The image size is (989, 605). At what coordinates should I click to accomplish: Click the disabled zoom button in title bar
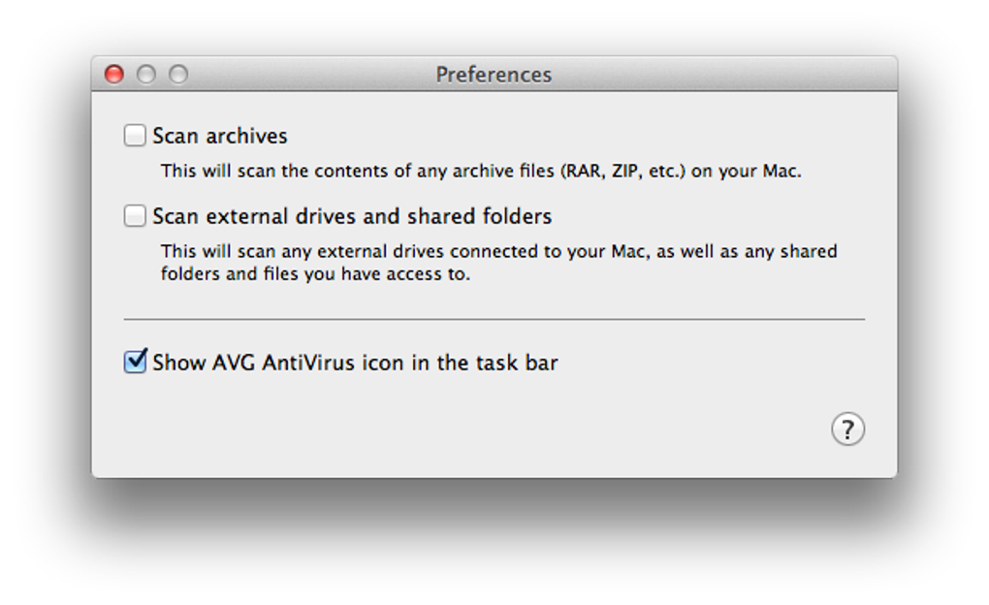[x=178, y=75]
